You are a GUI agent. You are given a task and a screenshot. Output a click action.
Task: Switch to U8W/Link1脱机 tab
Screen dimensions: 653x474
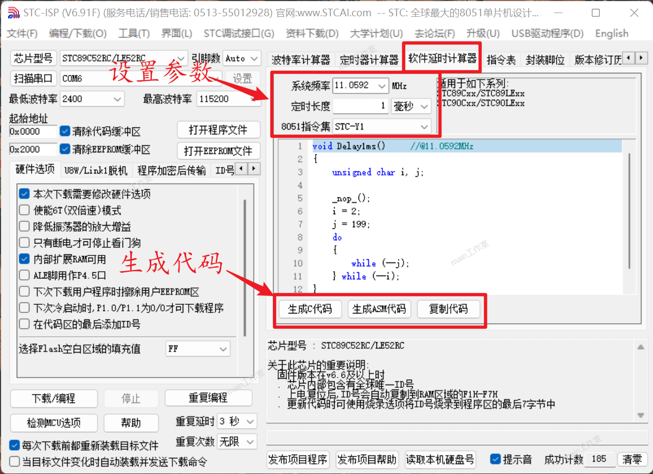tap(95, 170)
